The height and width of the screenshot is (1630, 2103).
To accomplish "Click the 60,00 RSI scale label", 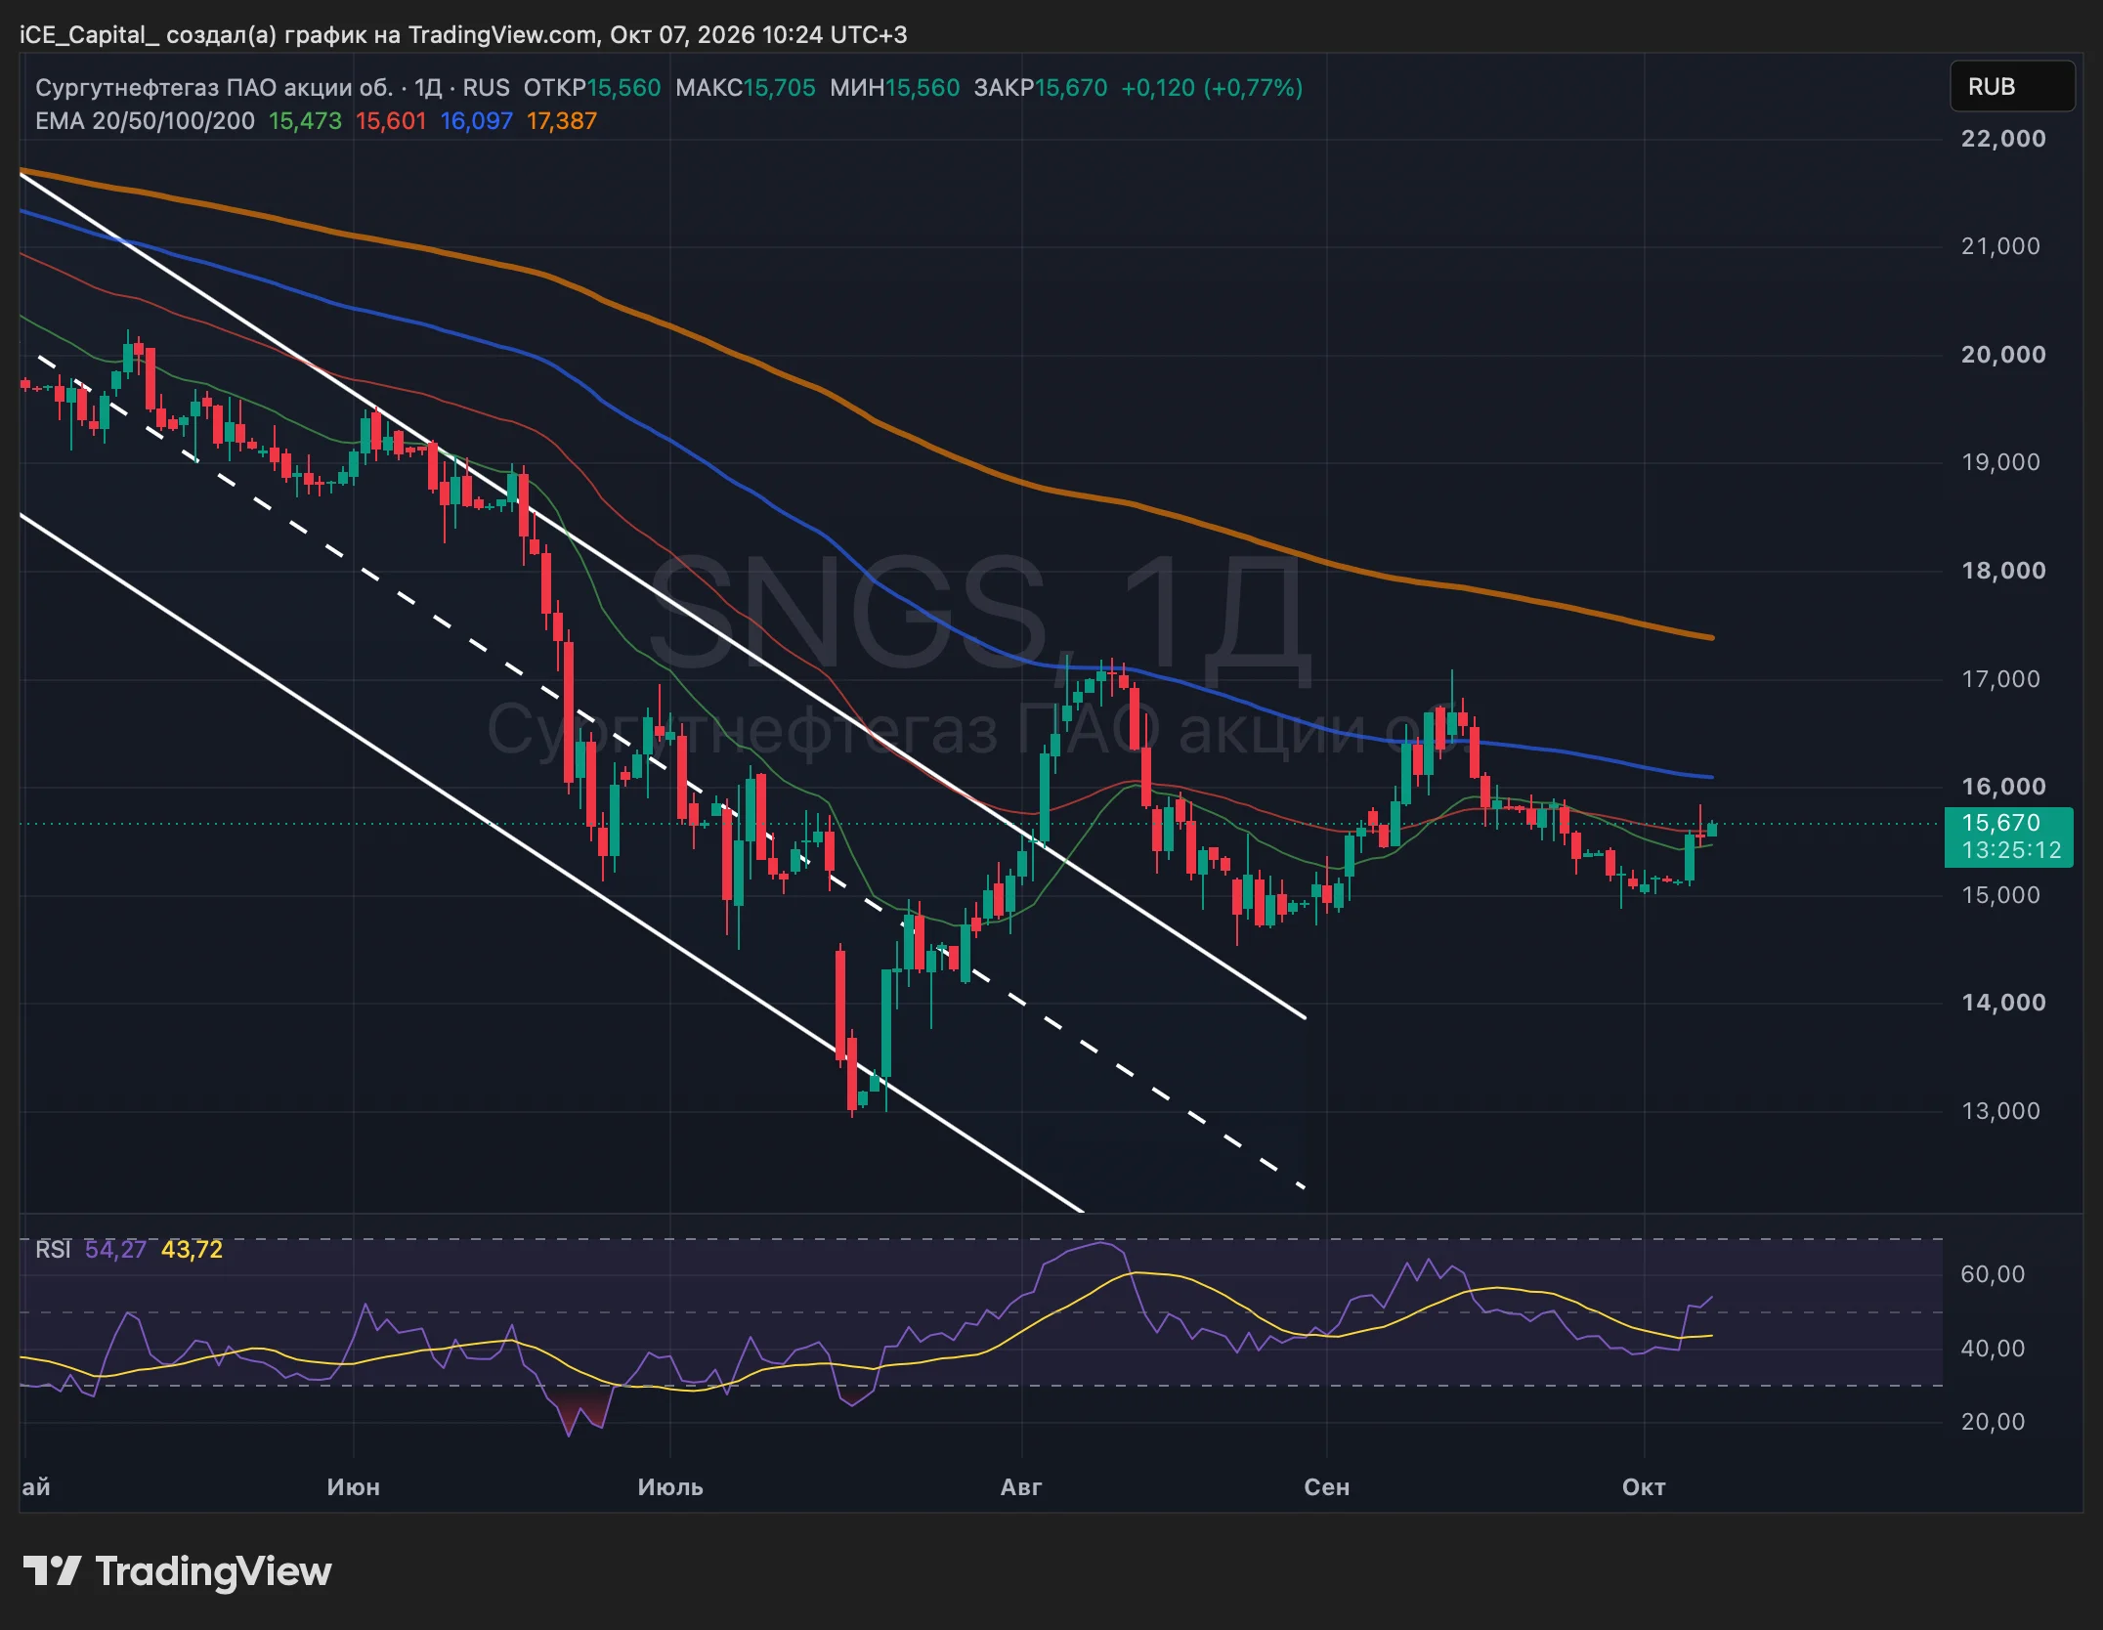I will click(1993, 1274).
